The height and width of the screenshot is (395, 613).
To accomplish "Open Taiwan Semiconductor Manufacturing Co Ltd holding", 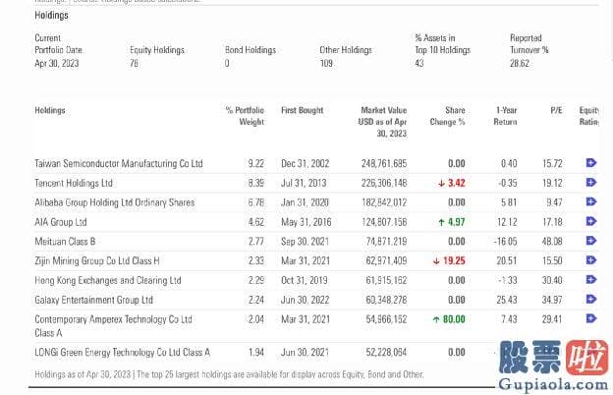I will coord(119,163).
